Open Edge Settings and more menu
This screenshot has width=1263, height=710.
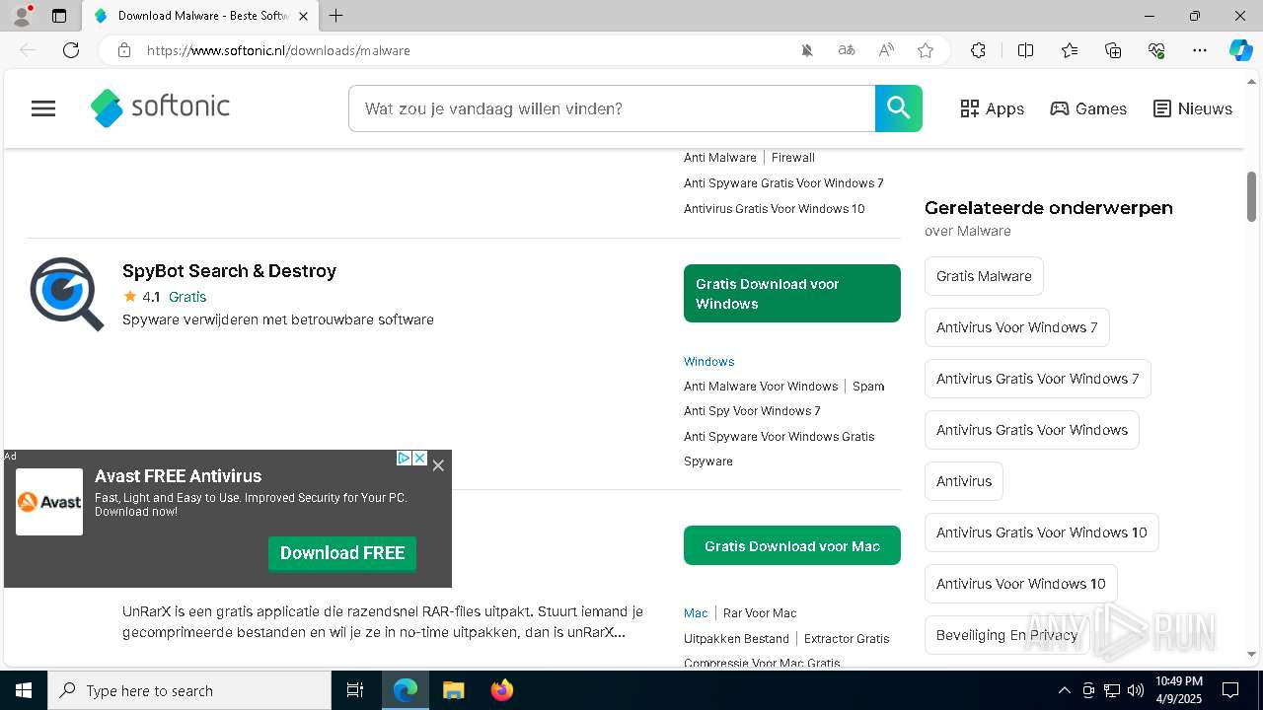point(1200,50)
